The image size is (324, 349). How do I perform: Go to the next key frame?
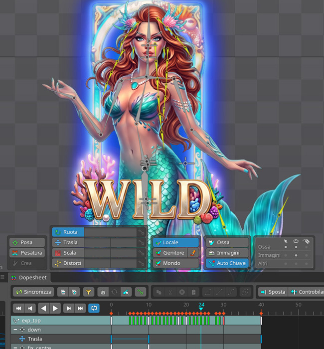click(69, 308)
